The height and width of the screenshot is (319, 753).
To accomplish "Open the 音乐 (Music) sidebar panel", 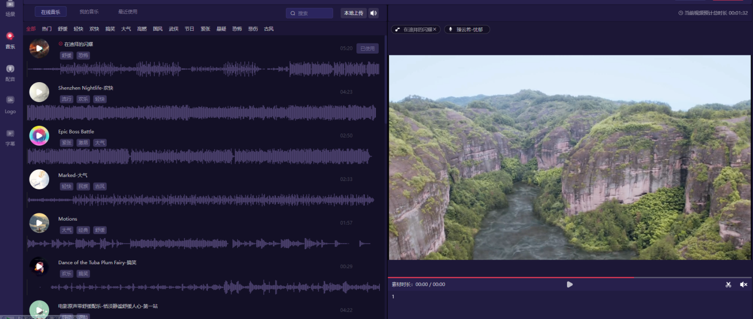I will 10,40.
